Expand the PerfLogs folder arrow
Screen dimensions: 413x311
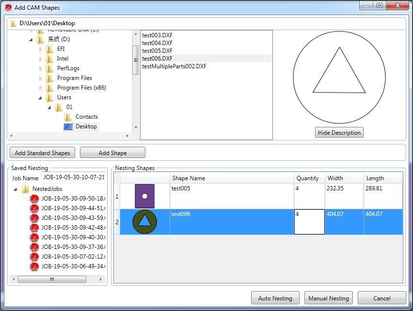[41, 68]
